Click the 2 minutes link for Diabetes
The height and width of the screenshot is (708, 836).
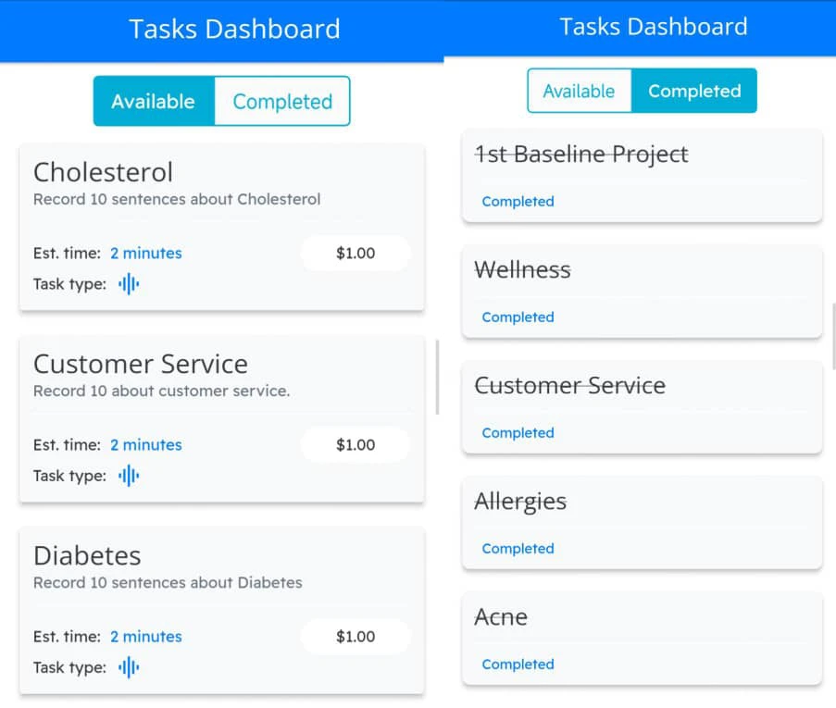click(146, 636)
